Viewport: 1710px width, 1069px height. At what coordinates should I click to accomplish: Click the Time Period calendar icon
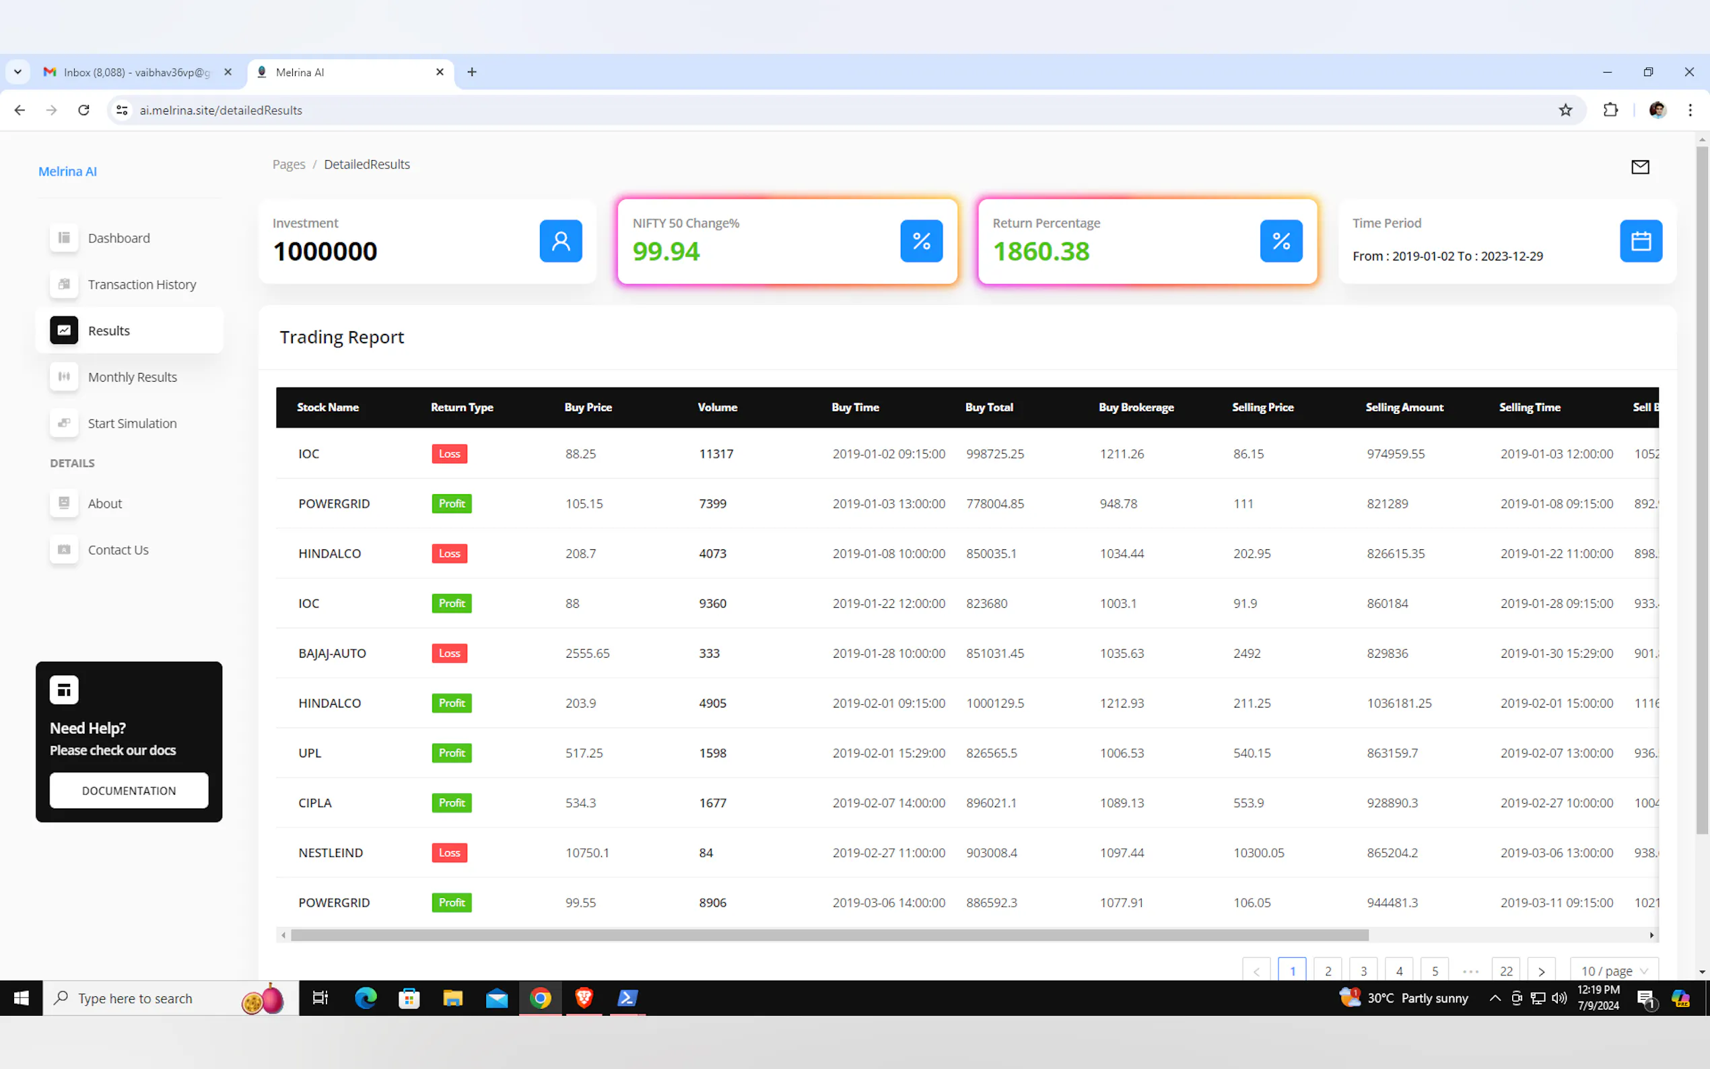pos(1640,241)
